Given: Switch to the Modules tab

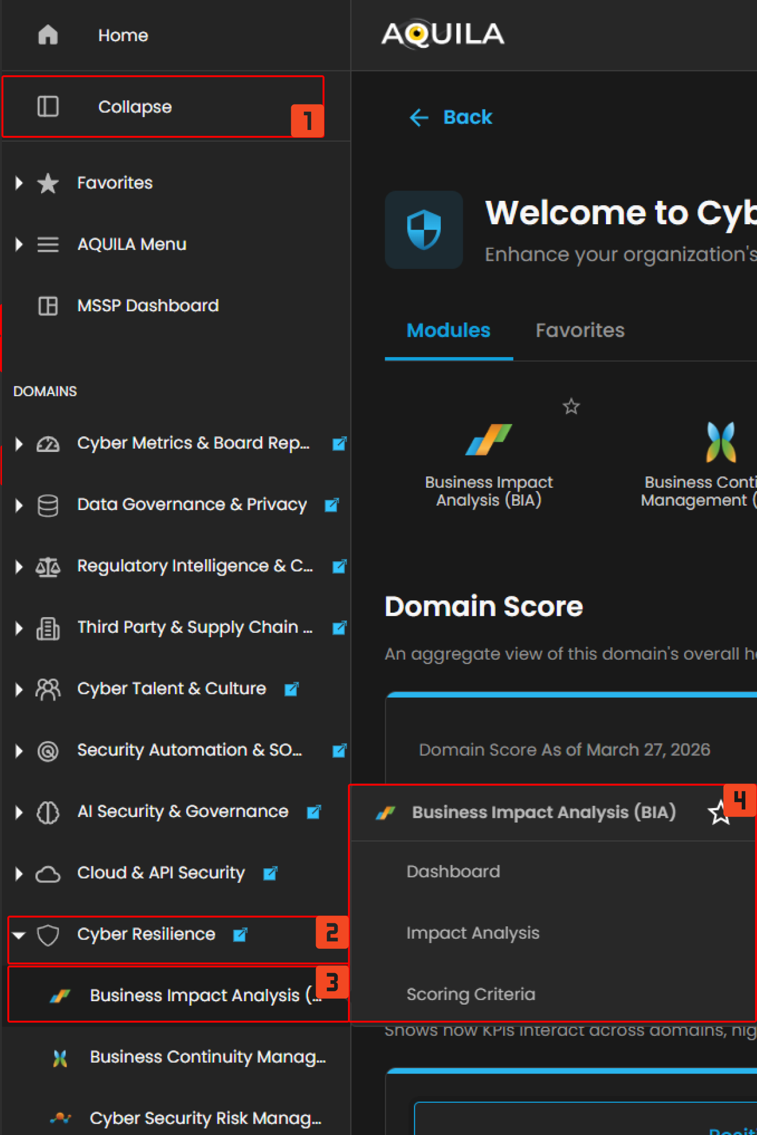Looking at the screenshot, I should (x=448, y=331).
